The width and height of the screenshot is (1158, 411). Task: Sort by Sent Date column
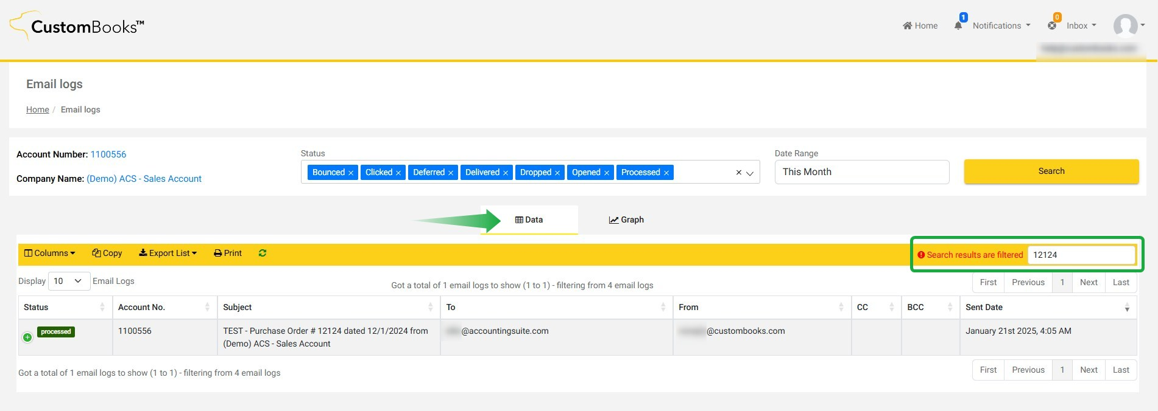(x=1048, y=307)
